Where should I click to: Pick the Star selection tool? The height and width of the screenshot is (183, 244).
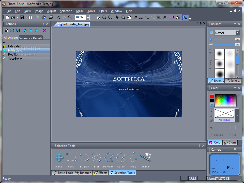click(x=96, y=158)
